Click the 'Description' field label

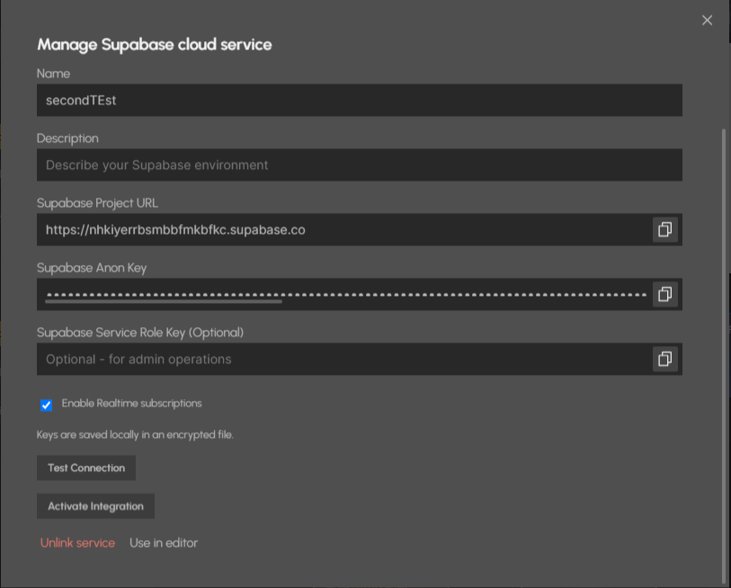[67, 138]
